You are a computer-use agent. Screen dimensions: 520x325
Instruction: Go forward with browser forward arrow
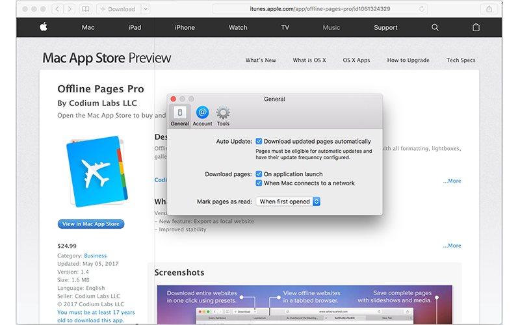(70, 9)
